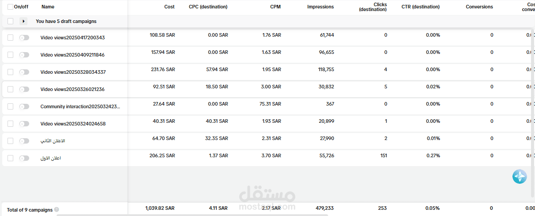Select the draft campaigns row checkbox
This screenshot has width=535, height=216.
(10, 21)
